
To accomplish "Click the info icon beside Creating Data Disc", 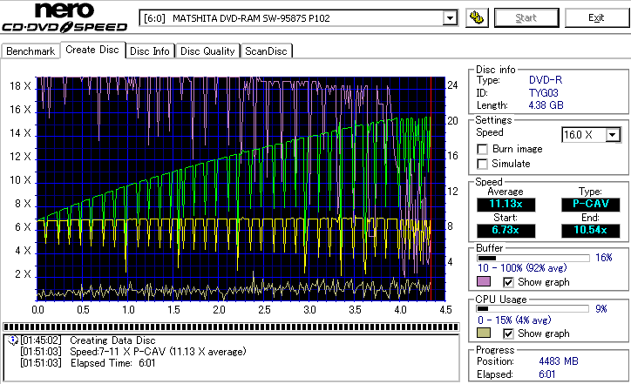I will point(12,340).
